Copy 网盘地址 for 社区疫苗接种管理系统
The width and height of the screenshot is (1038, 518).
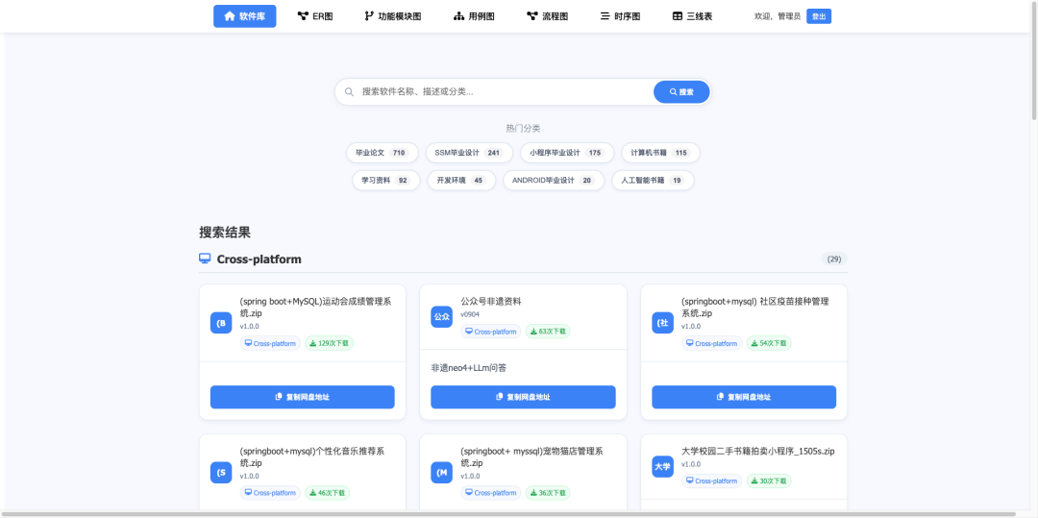744,397
